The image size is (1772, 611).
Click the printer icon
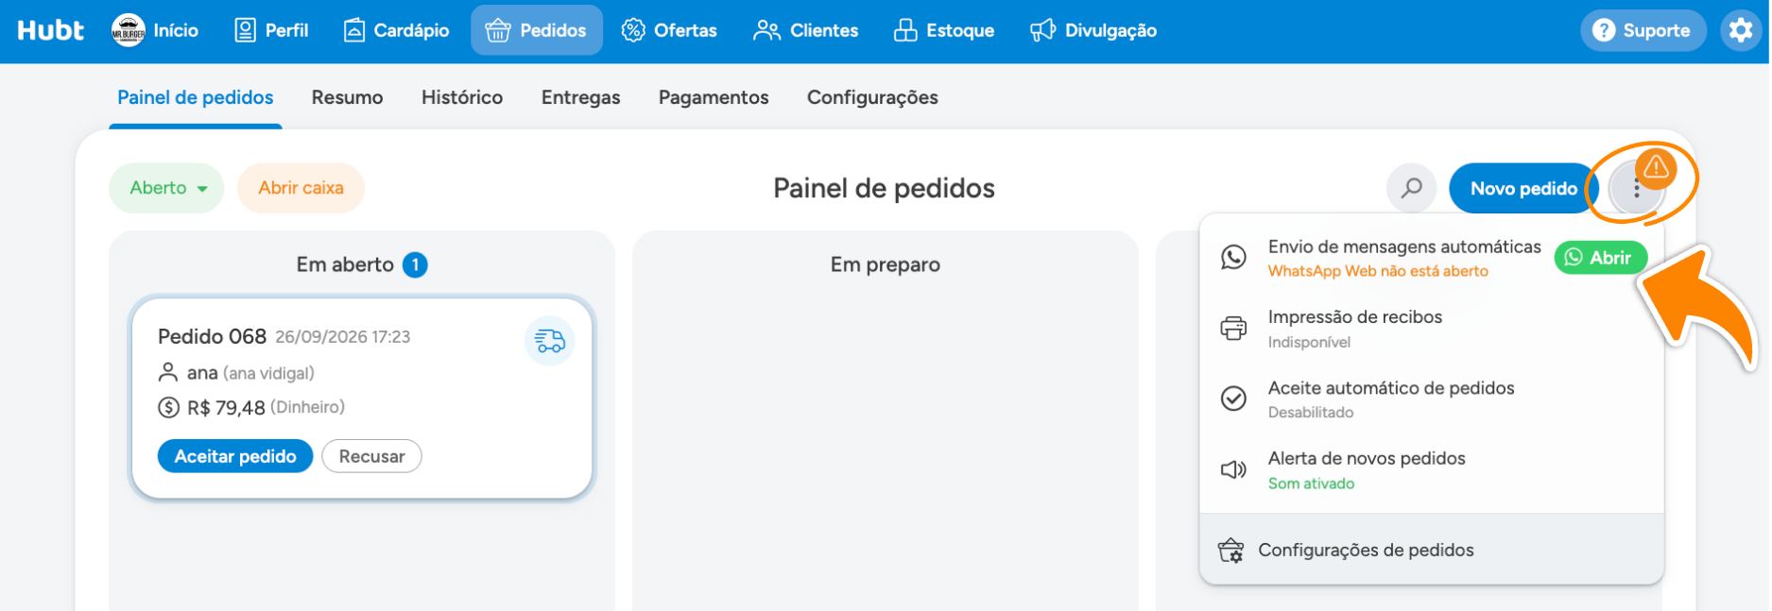point(1233,328)
